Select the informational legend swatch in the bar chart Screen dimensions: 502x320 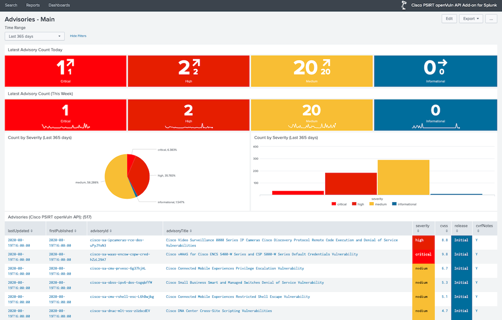394,204
